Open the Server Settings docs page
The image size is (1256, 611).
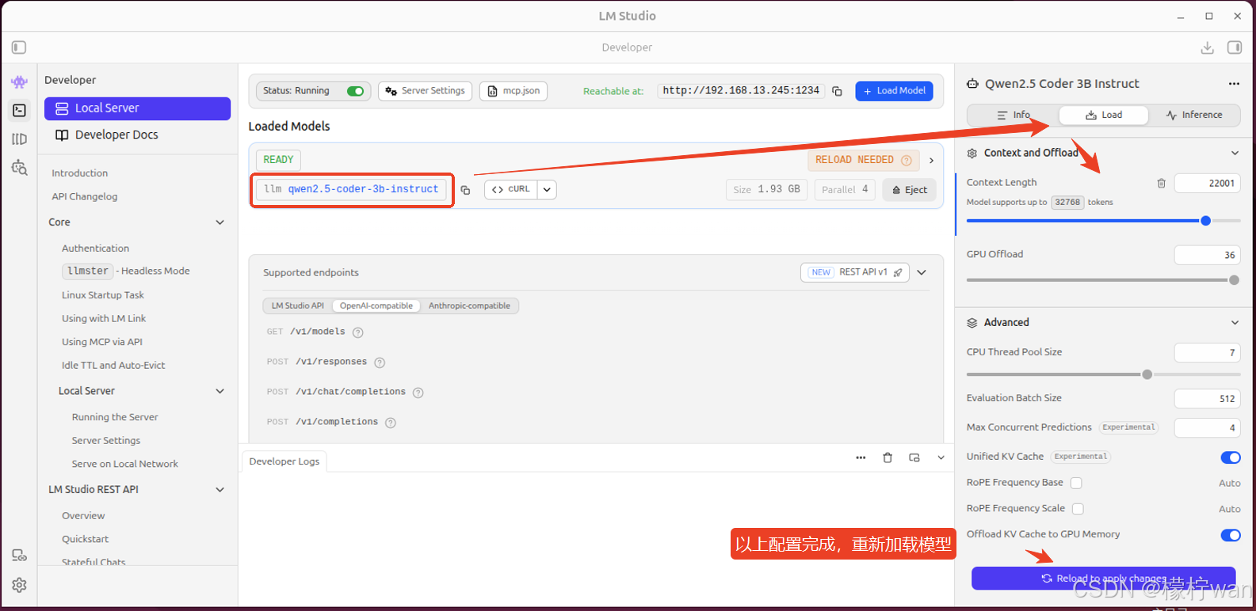pyautogui.click(x=105, y=441)
